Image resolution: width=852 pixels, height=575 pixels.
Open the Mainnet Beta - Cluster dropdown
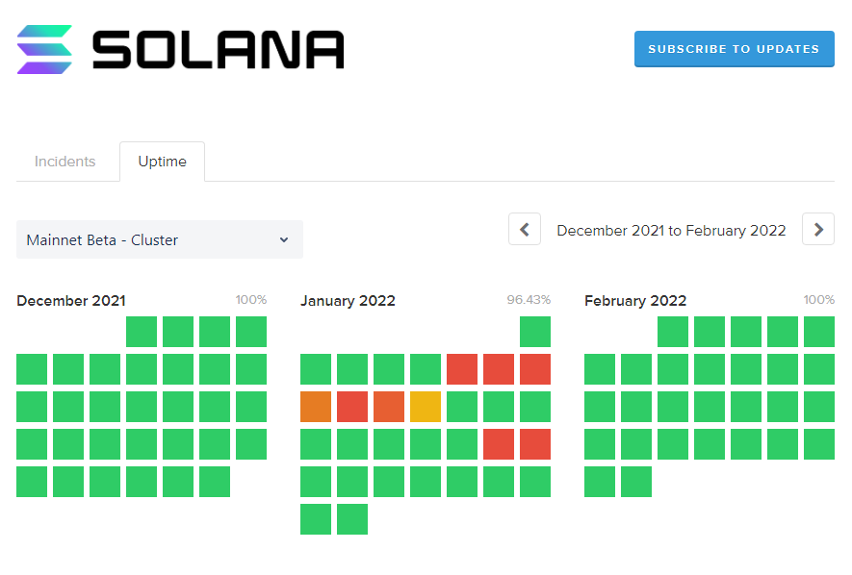coord(160,239)
